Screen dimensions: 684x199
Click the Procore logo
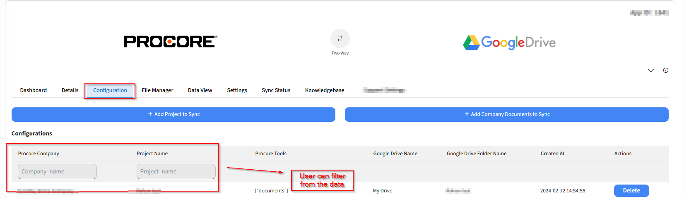(x=170, y=42)
